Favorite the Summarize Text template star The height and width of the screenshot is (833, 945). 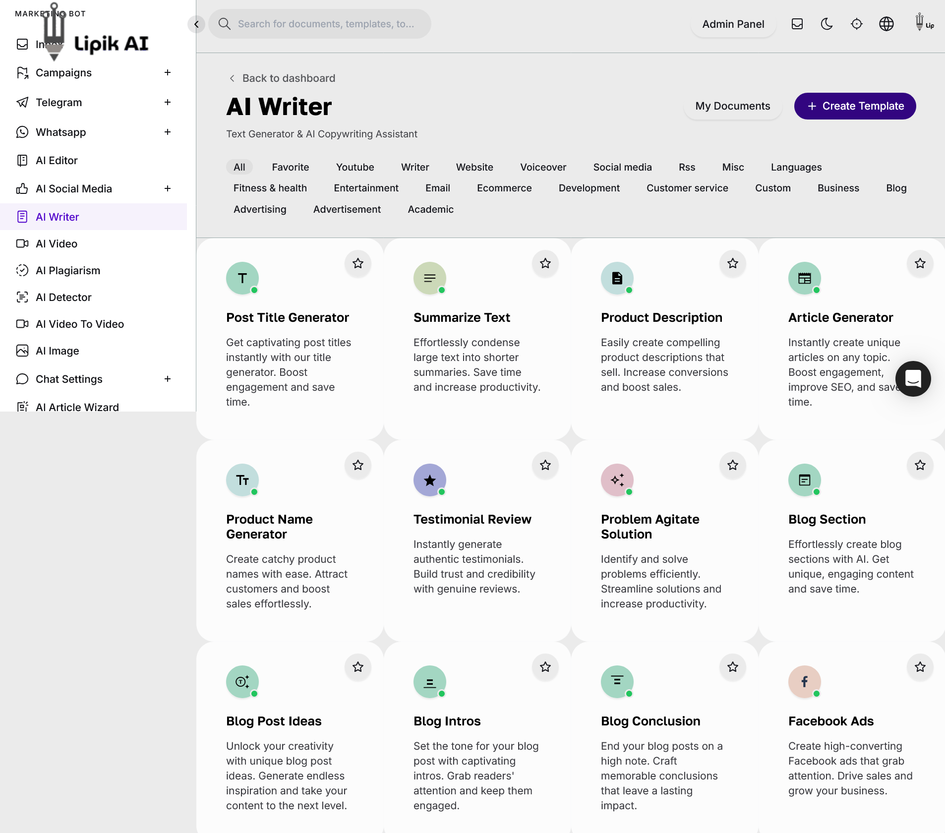545,263
